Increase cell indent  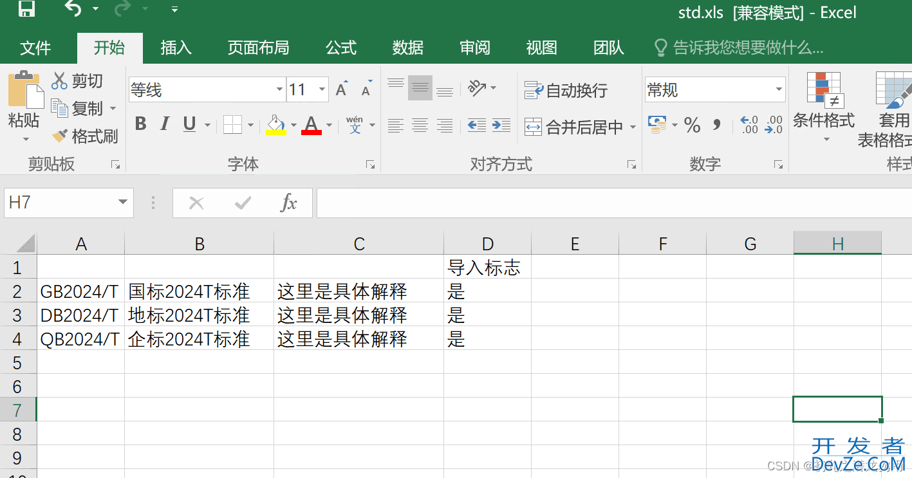click(x=501, y=125)
